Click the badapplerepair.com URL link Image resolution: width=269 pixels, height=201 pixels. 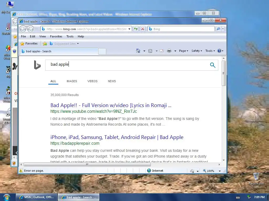coord(75,143)
